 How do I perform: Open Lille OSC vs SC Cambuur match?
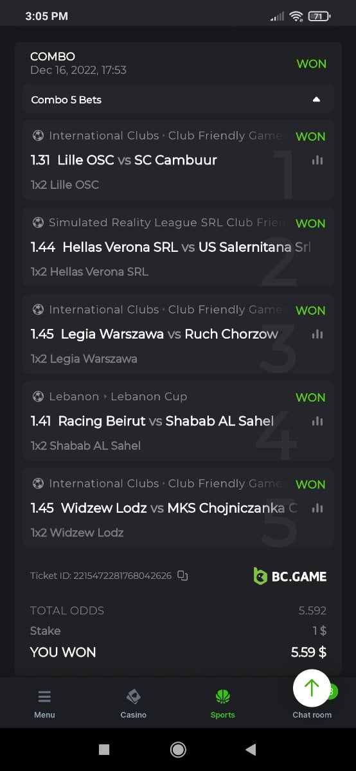tap(137, 160)
